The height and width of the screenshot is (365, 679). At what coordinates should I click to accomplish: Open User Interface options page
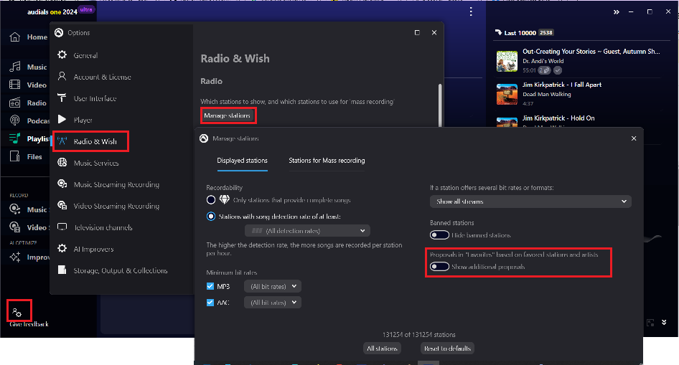click(95, 99)
